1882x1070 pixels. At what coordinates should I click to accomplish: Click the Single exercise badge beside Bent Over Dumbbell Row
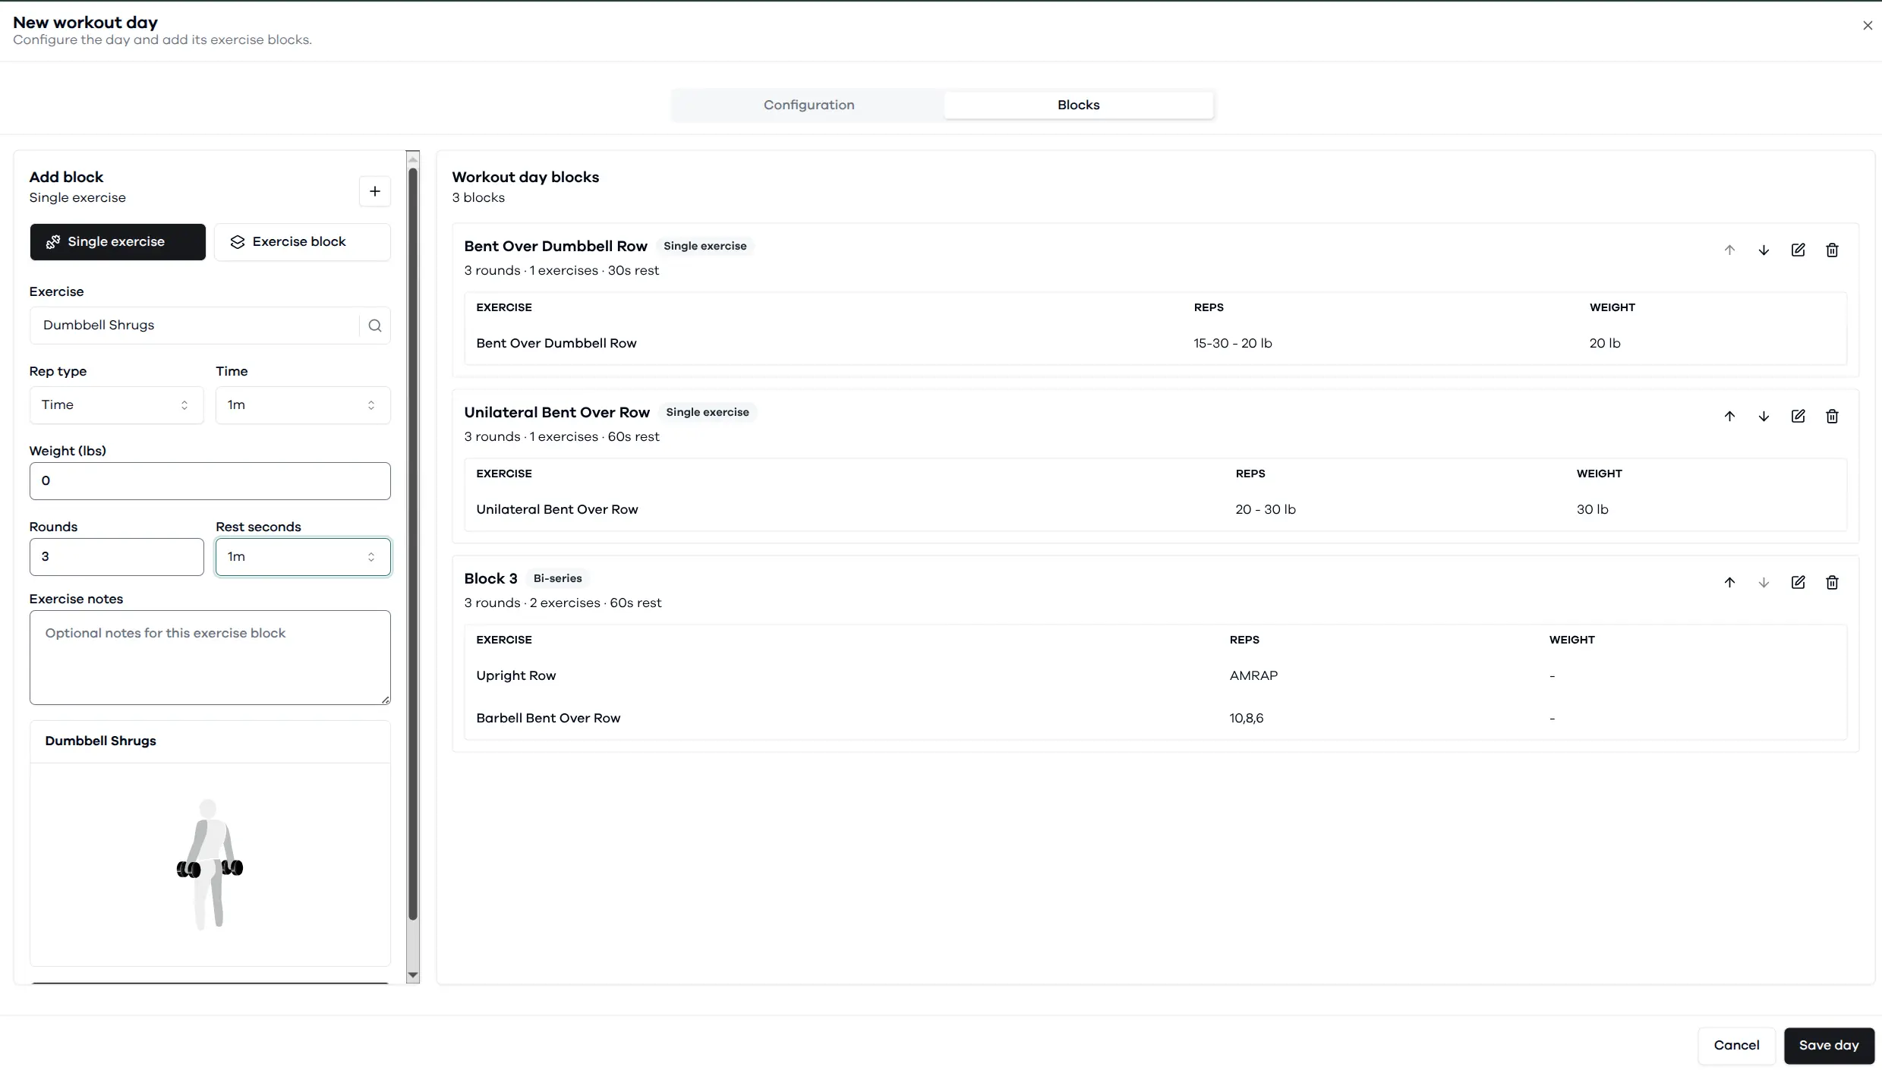click(705, 246)
